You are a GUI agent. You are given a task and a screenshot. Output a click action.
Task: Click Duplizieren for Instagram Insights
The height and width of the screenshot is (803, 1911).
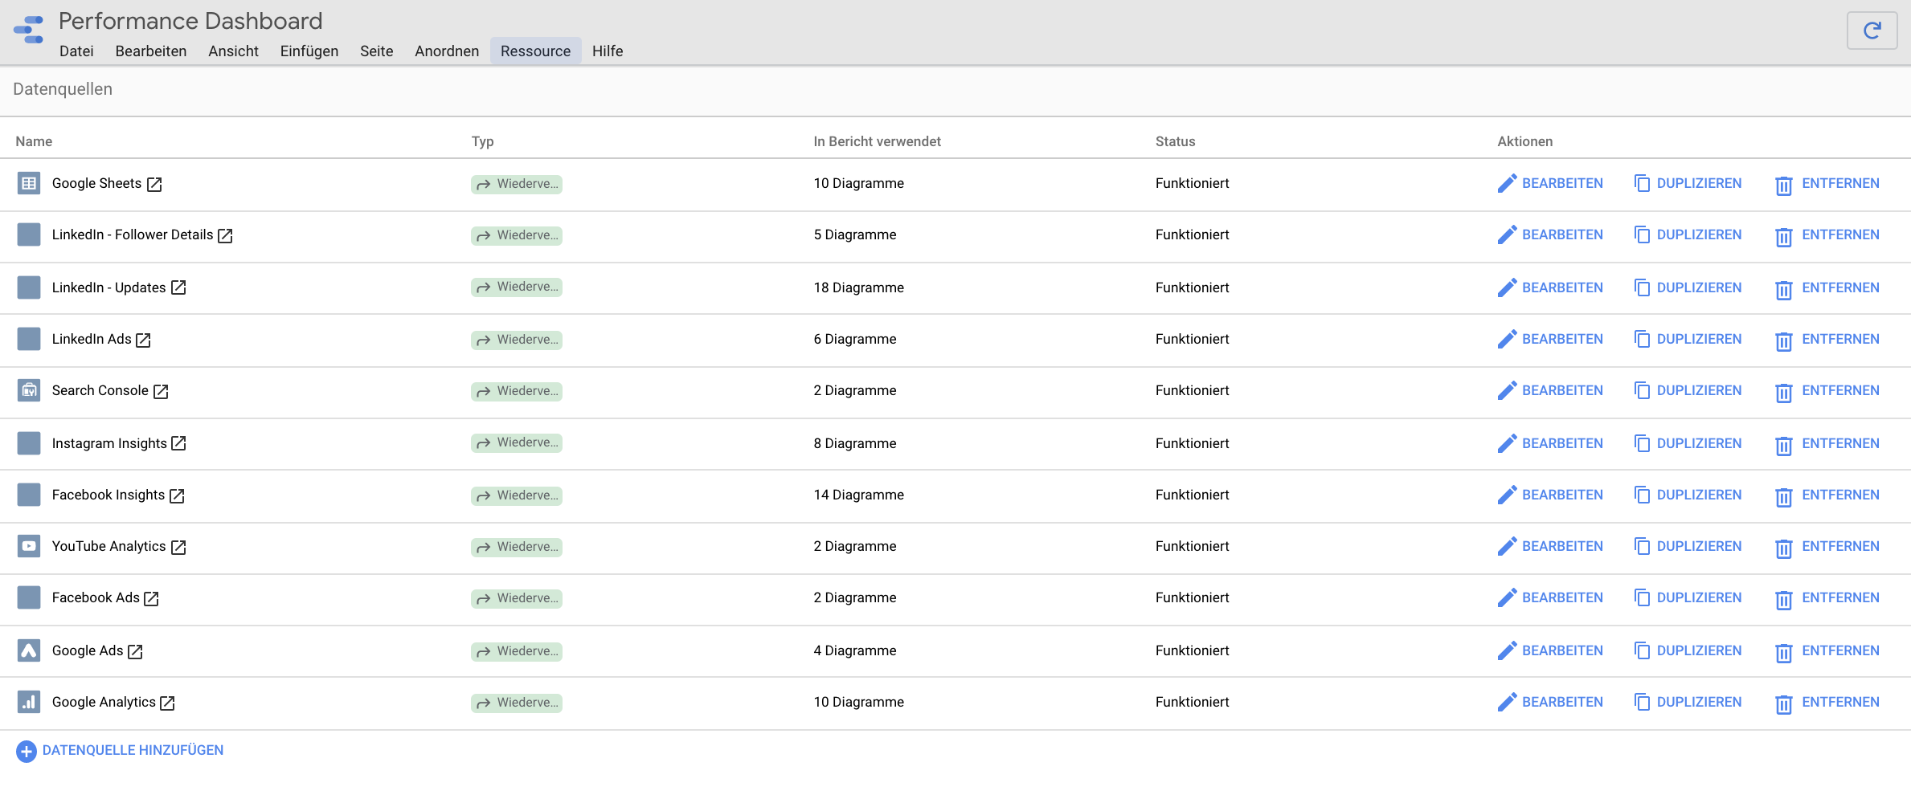coord(1688,443)
